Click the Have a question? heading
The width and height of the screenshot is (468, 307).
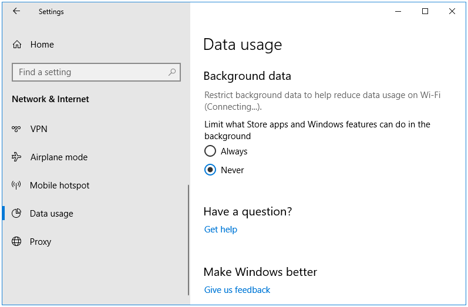pyautogui.click(x=248, y=211)
